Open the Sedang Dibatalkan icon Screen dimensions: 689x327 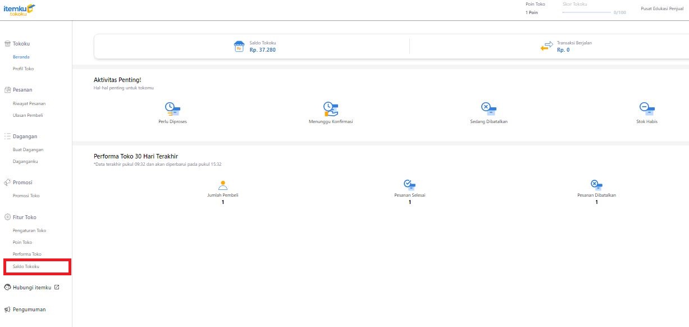click(x=489, y=108)
